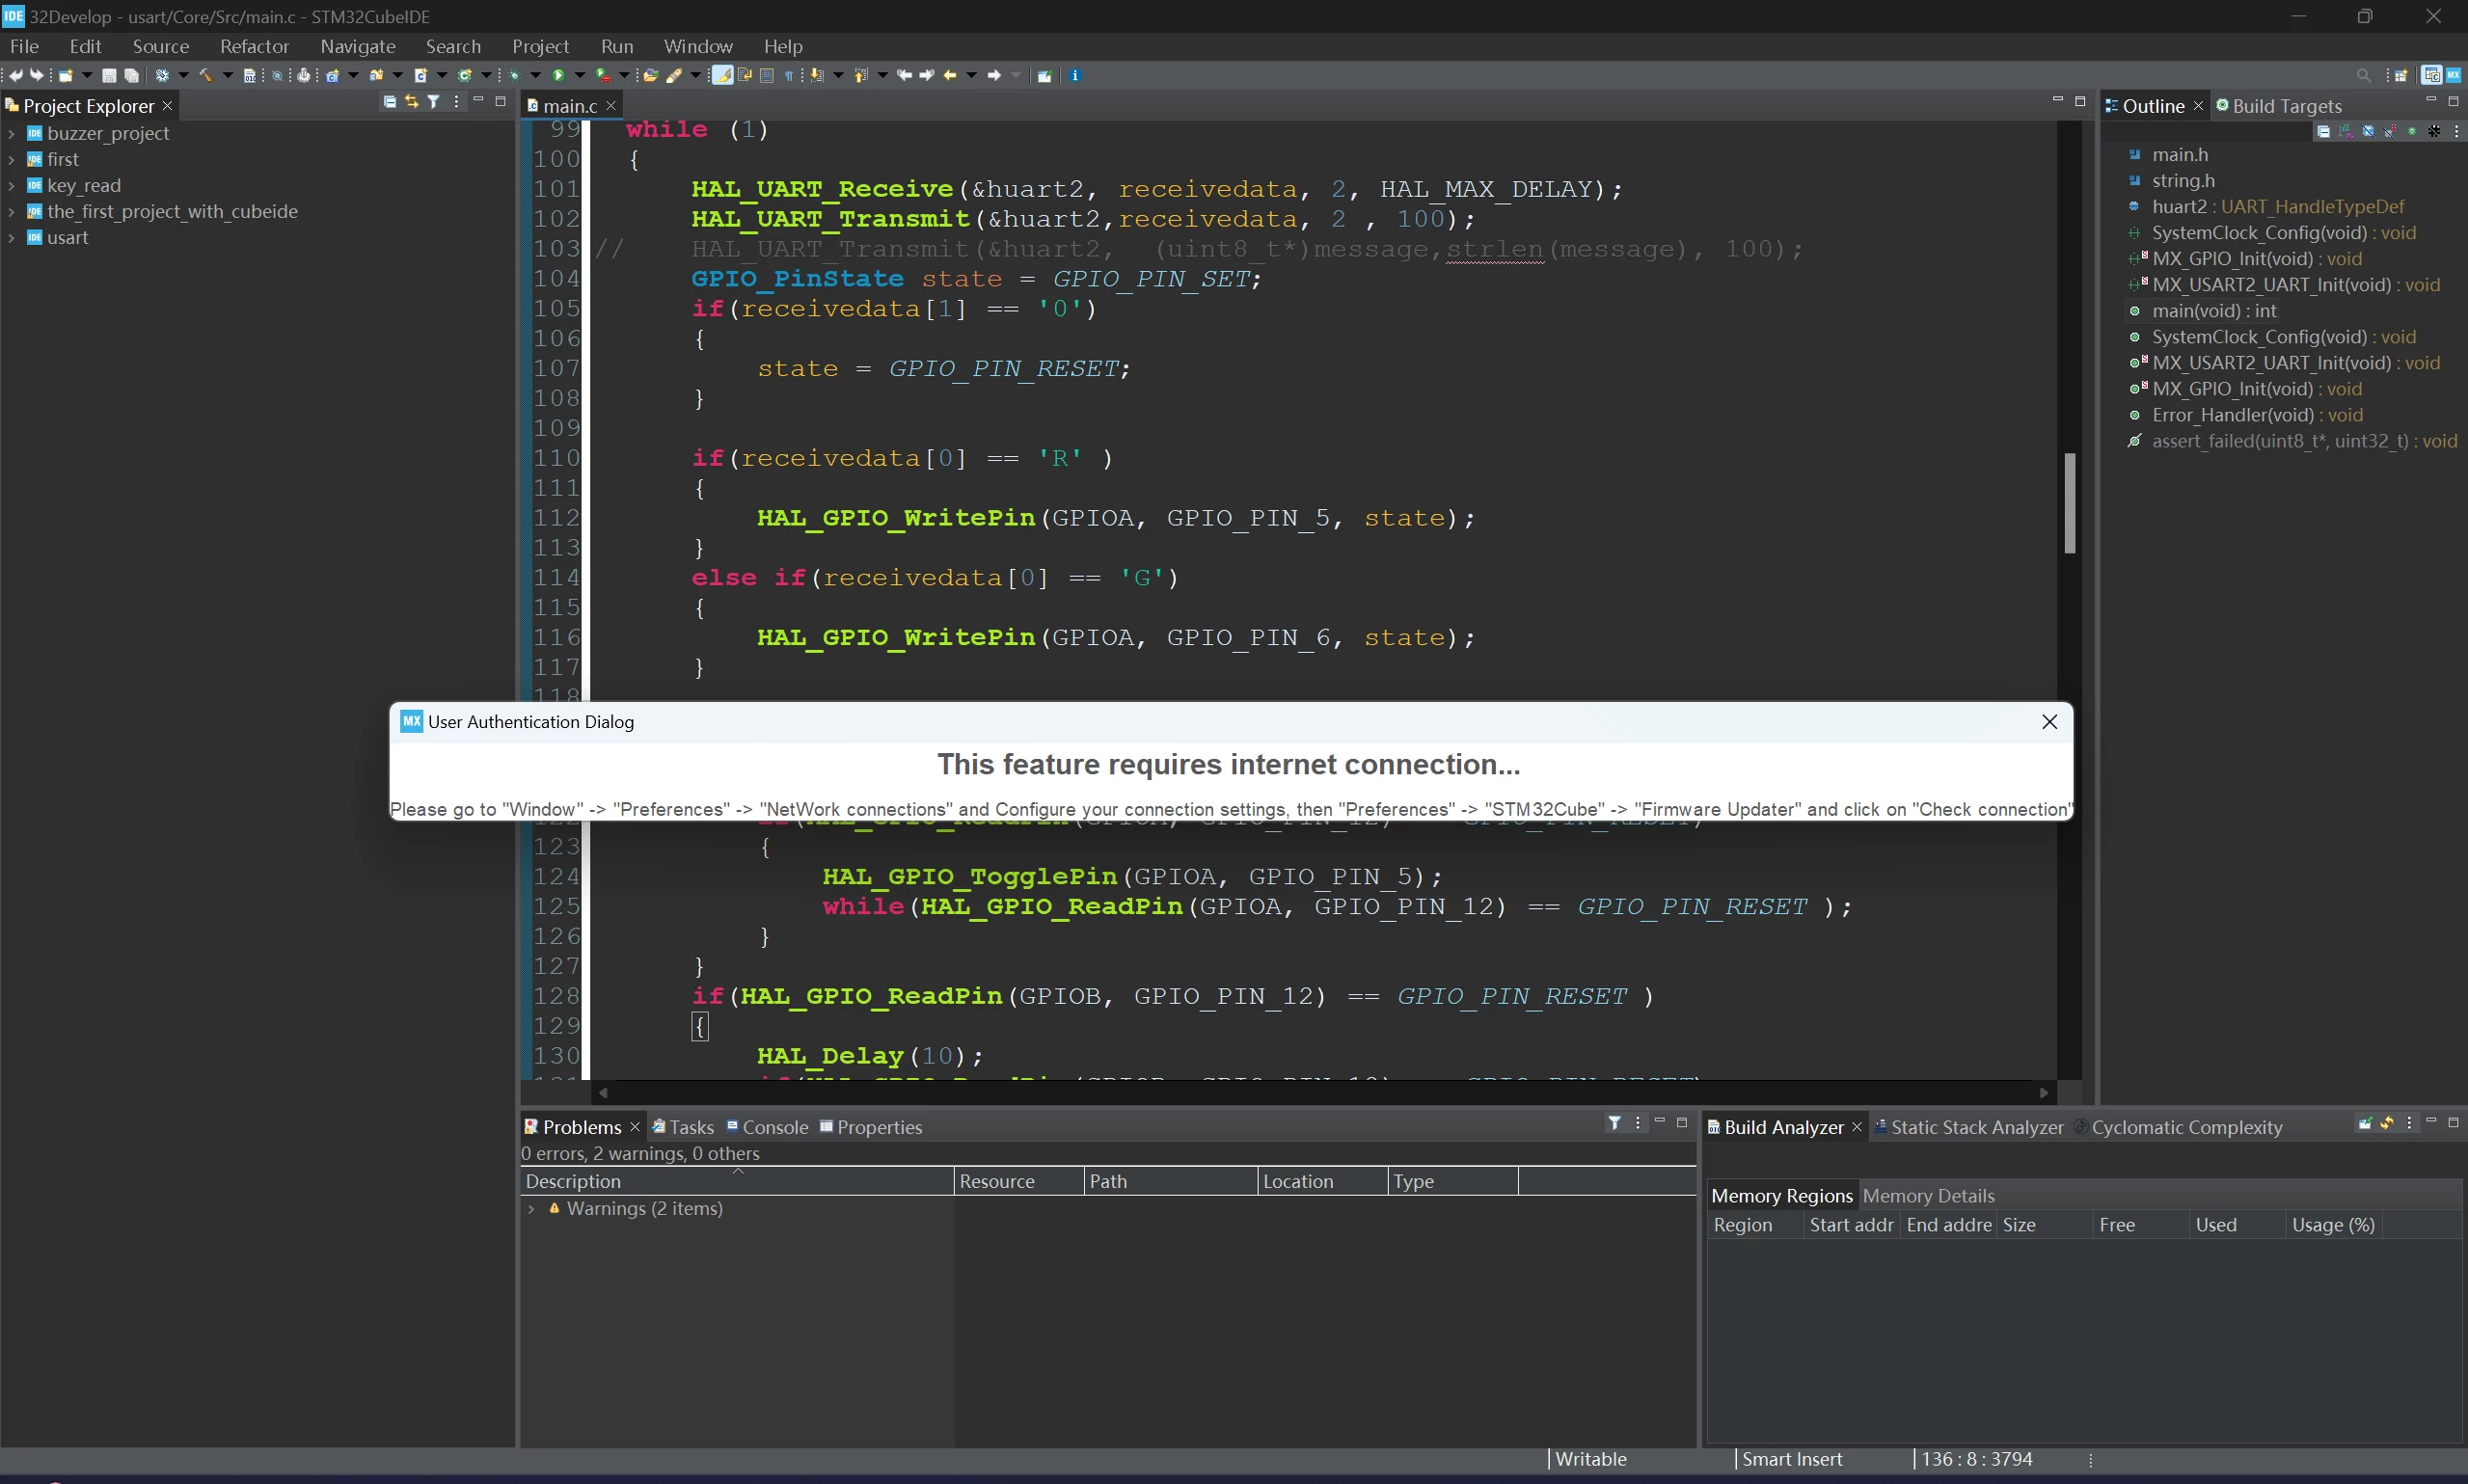Click the Save icon in the toolbar

(109, 75)
